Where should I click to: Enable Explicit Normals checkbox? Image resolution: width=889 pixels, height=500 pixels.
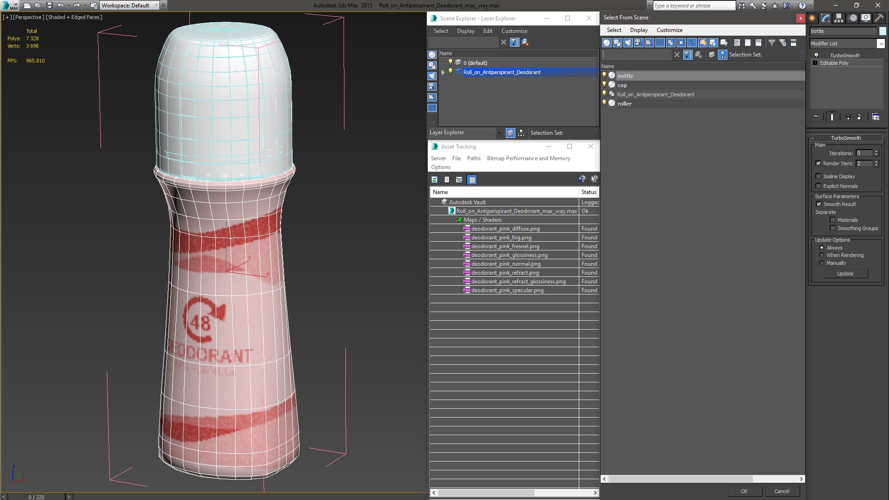tap(818, 186)
